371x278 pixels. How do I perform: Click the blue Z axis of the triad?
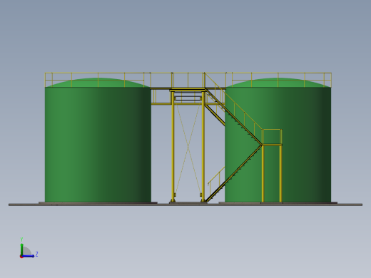tap(29, 256)
